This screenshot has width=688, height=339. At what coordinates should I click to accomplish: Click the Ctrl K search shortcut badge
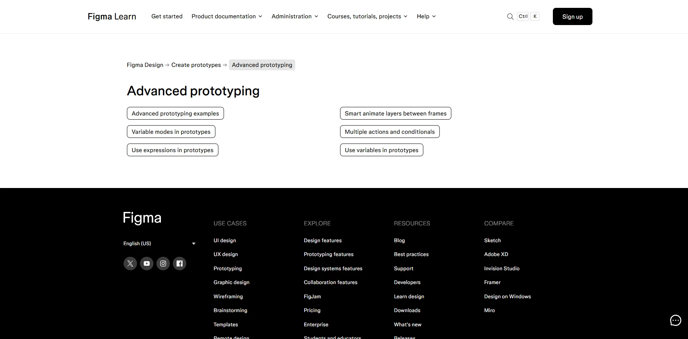pyautogui.click(x=528, y=16)
